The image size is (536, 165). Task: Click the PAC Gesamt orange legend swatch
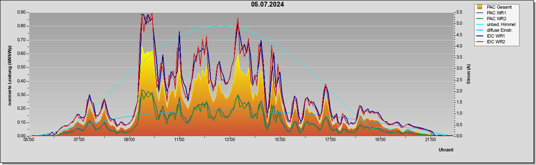click(x=480, y=7)
